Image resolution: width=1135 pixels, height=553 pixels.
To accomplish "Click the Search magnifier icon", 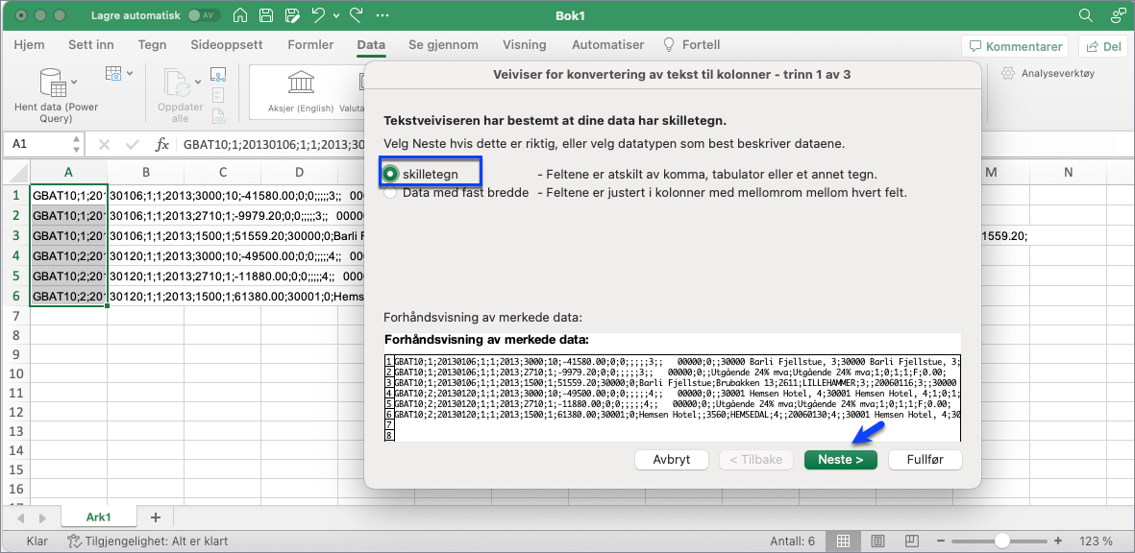I will coord(1085,15).
